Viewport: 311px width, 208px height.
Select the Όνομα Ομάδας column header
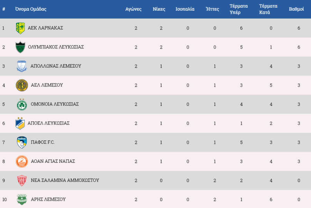31,9
